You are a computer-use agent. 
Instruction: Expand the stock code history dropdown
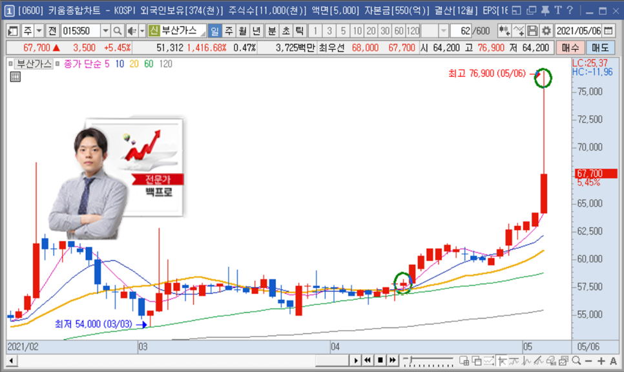[x=105, y=30]
